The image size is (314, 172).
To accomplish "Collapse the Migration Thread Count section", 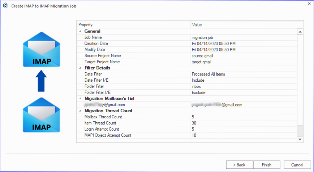I will click(80, 111).
